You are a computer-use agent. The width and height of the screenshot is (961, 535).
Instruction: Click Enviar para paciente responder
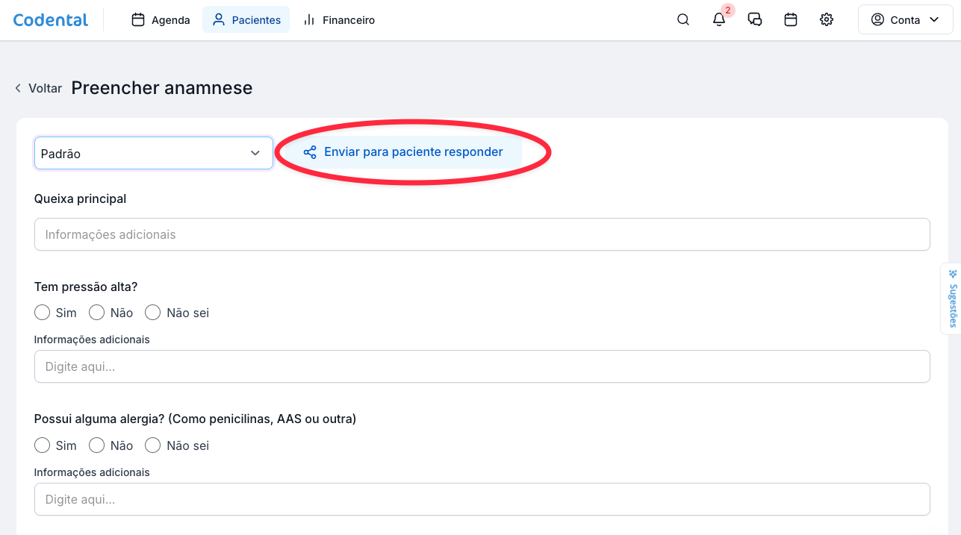point(412,152)
